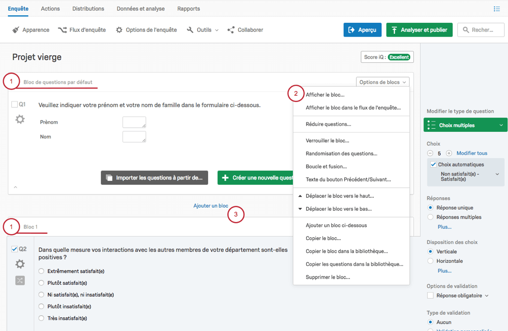Viewport: 508px width, 331px height.
Task: Expand the Options de blocs dropdown
Action: pyautogui.click(x=382, y=82)
